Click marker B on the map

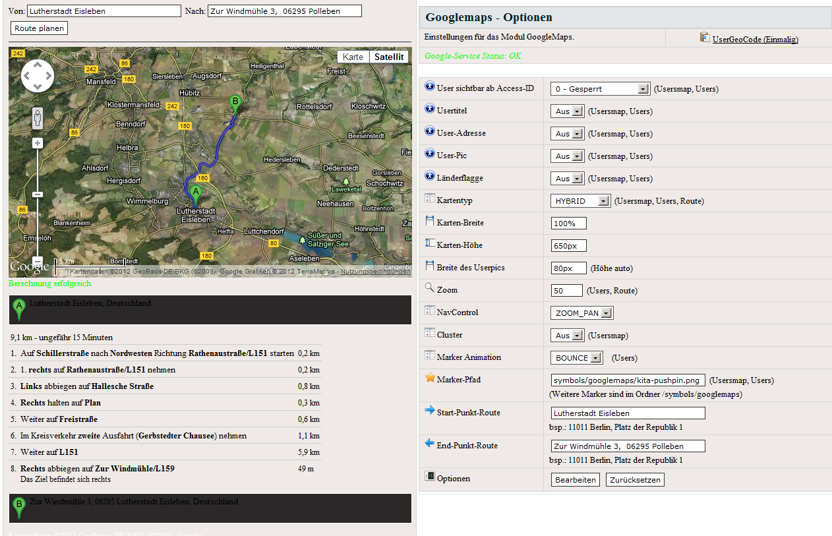[234, 105]
